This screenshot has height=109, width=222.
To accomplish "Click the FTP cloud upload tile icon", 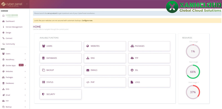I will coord(132,58).
